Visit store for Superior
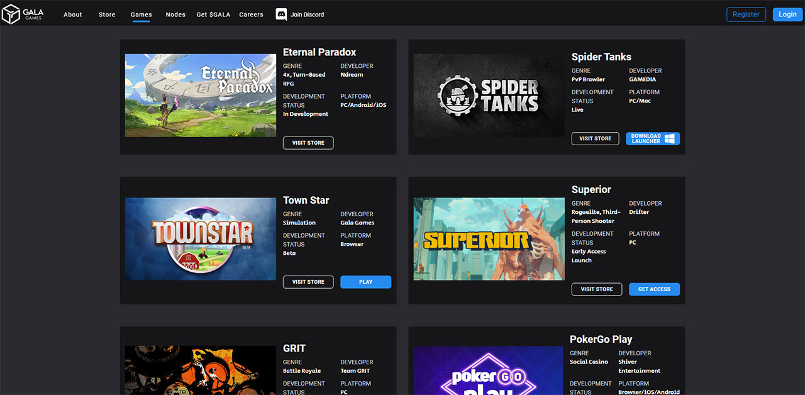The height and width of the screenshot is (395, 805). pos(596,289)
